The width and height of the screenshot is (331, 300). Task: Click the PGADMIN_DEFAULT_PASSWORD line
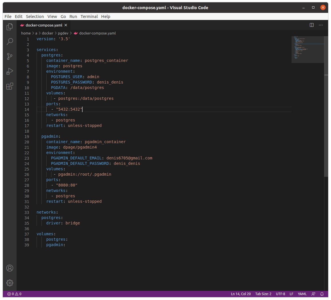(x=95, y=164)
